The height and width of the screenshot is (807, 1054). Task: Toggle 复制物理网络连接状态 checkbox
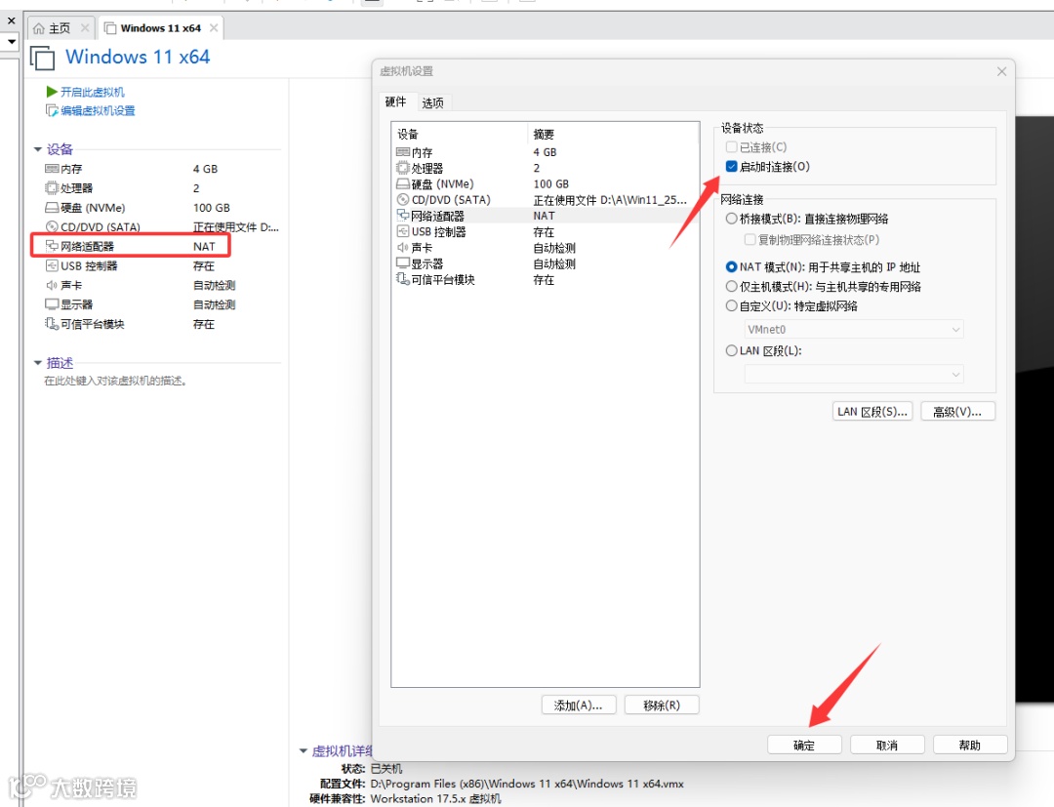click(750, 239)
